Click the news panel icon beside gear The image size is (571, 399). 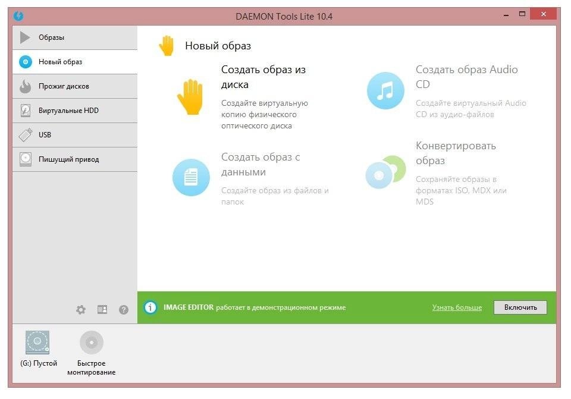click(102, 309)
